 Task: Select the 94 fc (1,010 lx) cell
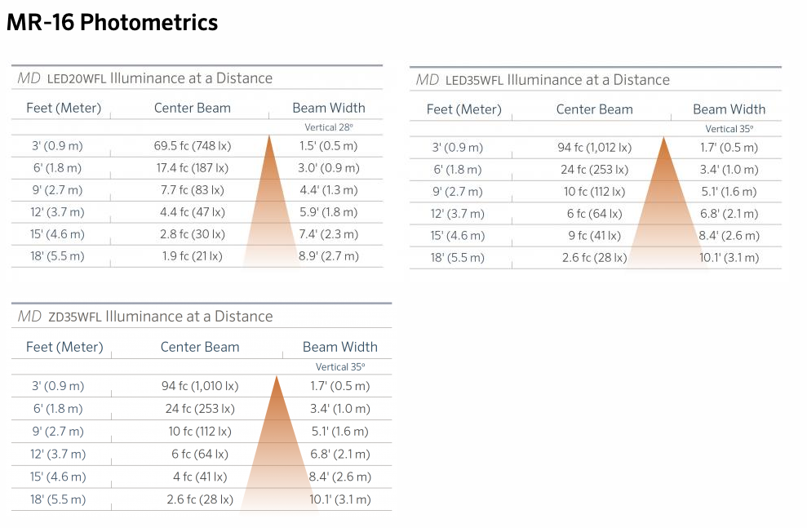[x=199, y=386]
